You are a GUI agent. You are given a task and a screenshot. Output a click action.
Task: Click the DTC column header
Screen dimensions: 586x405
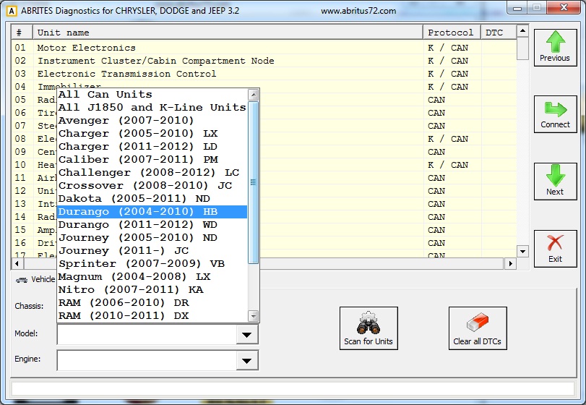pyautogui.click(x=499, y=33)
